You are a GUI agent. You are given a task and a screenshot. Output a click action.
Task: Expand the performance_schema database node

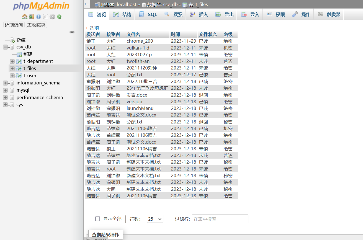tap(5, 98)
